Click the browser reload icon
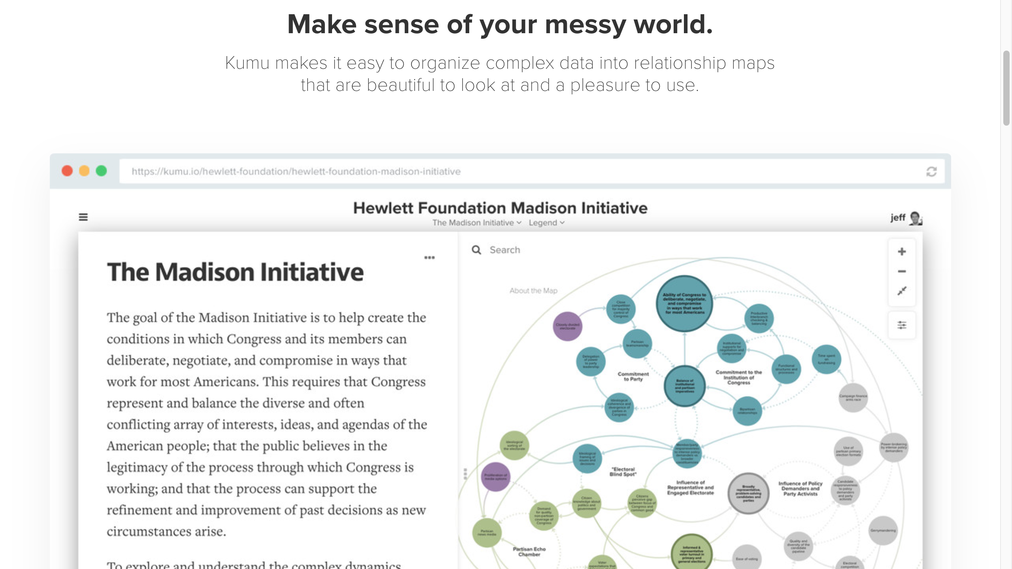The width and height of the screenshot is (1012, 569). (931, 171)
